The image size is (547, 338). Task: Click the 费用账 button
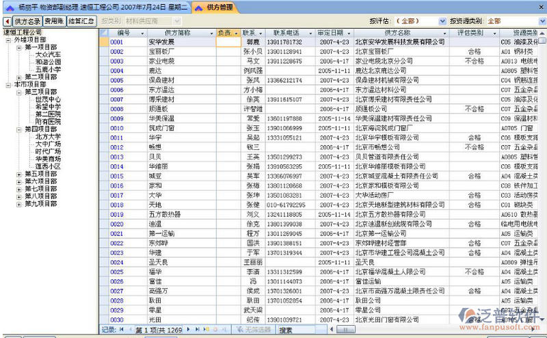[x=55, y=21]
